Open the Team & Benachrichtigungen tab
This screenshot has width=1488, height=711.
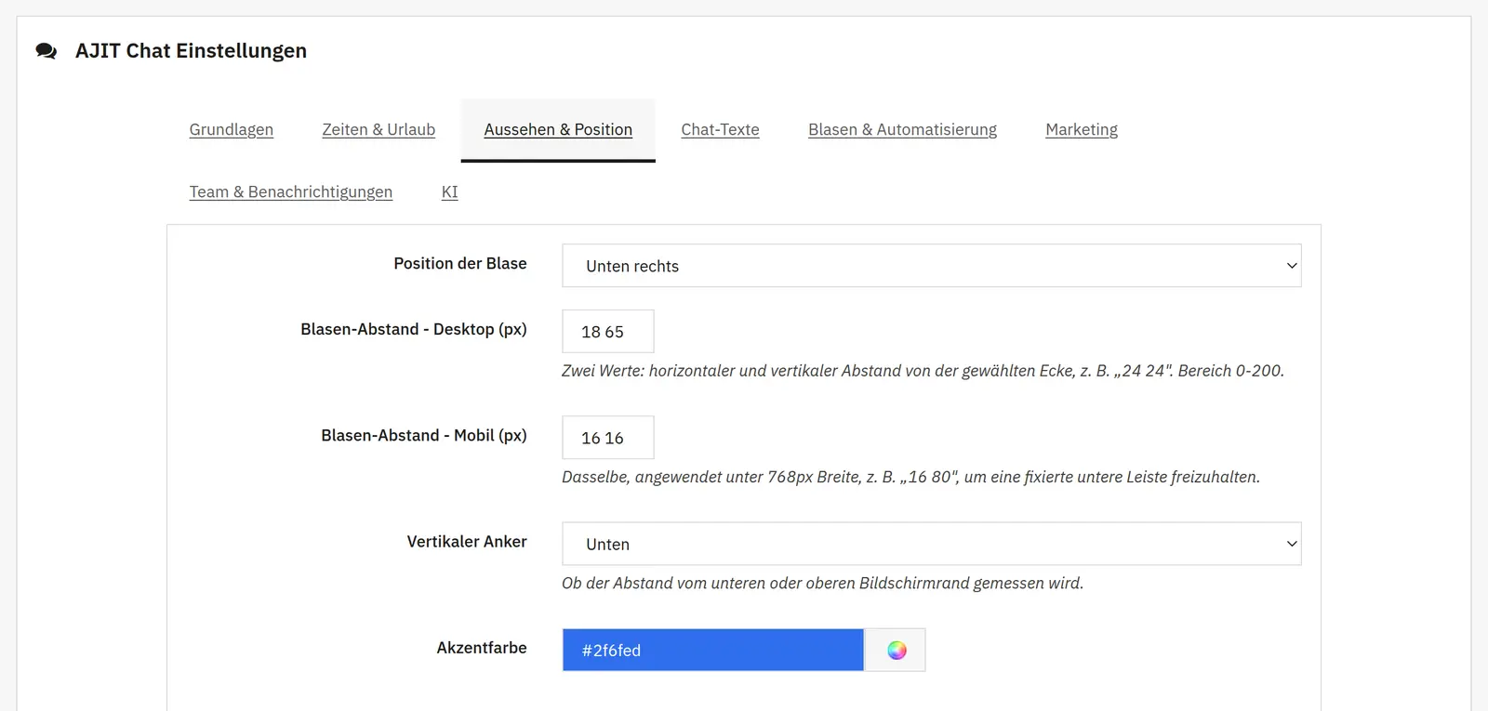(x=291, y=191)
